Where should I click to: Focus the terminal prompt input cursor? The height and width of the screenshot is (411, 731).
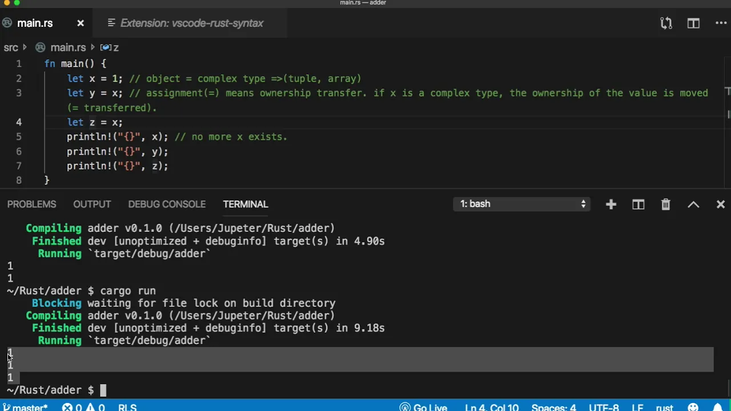coord(103,390)
